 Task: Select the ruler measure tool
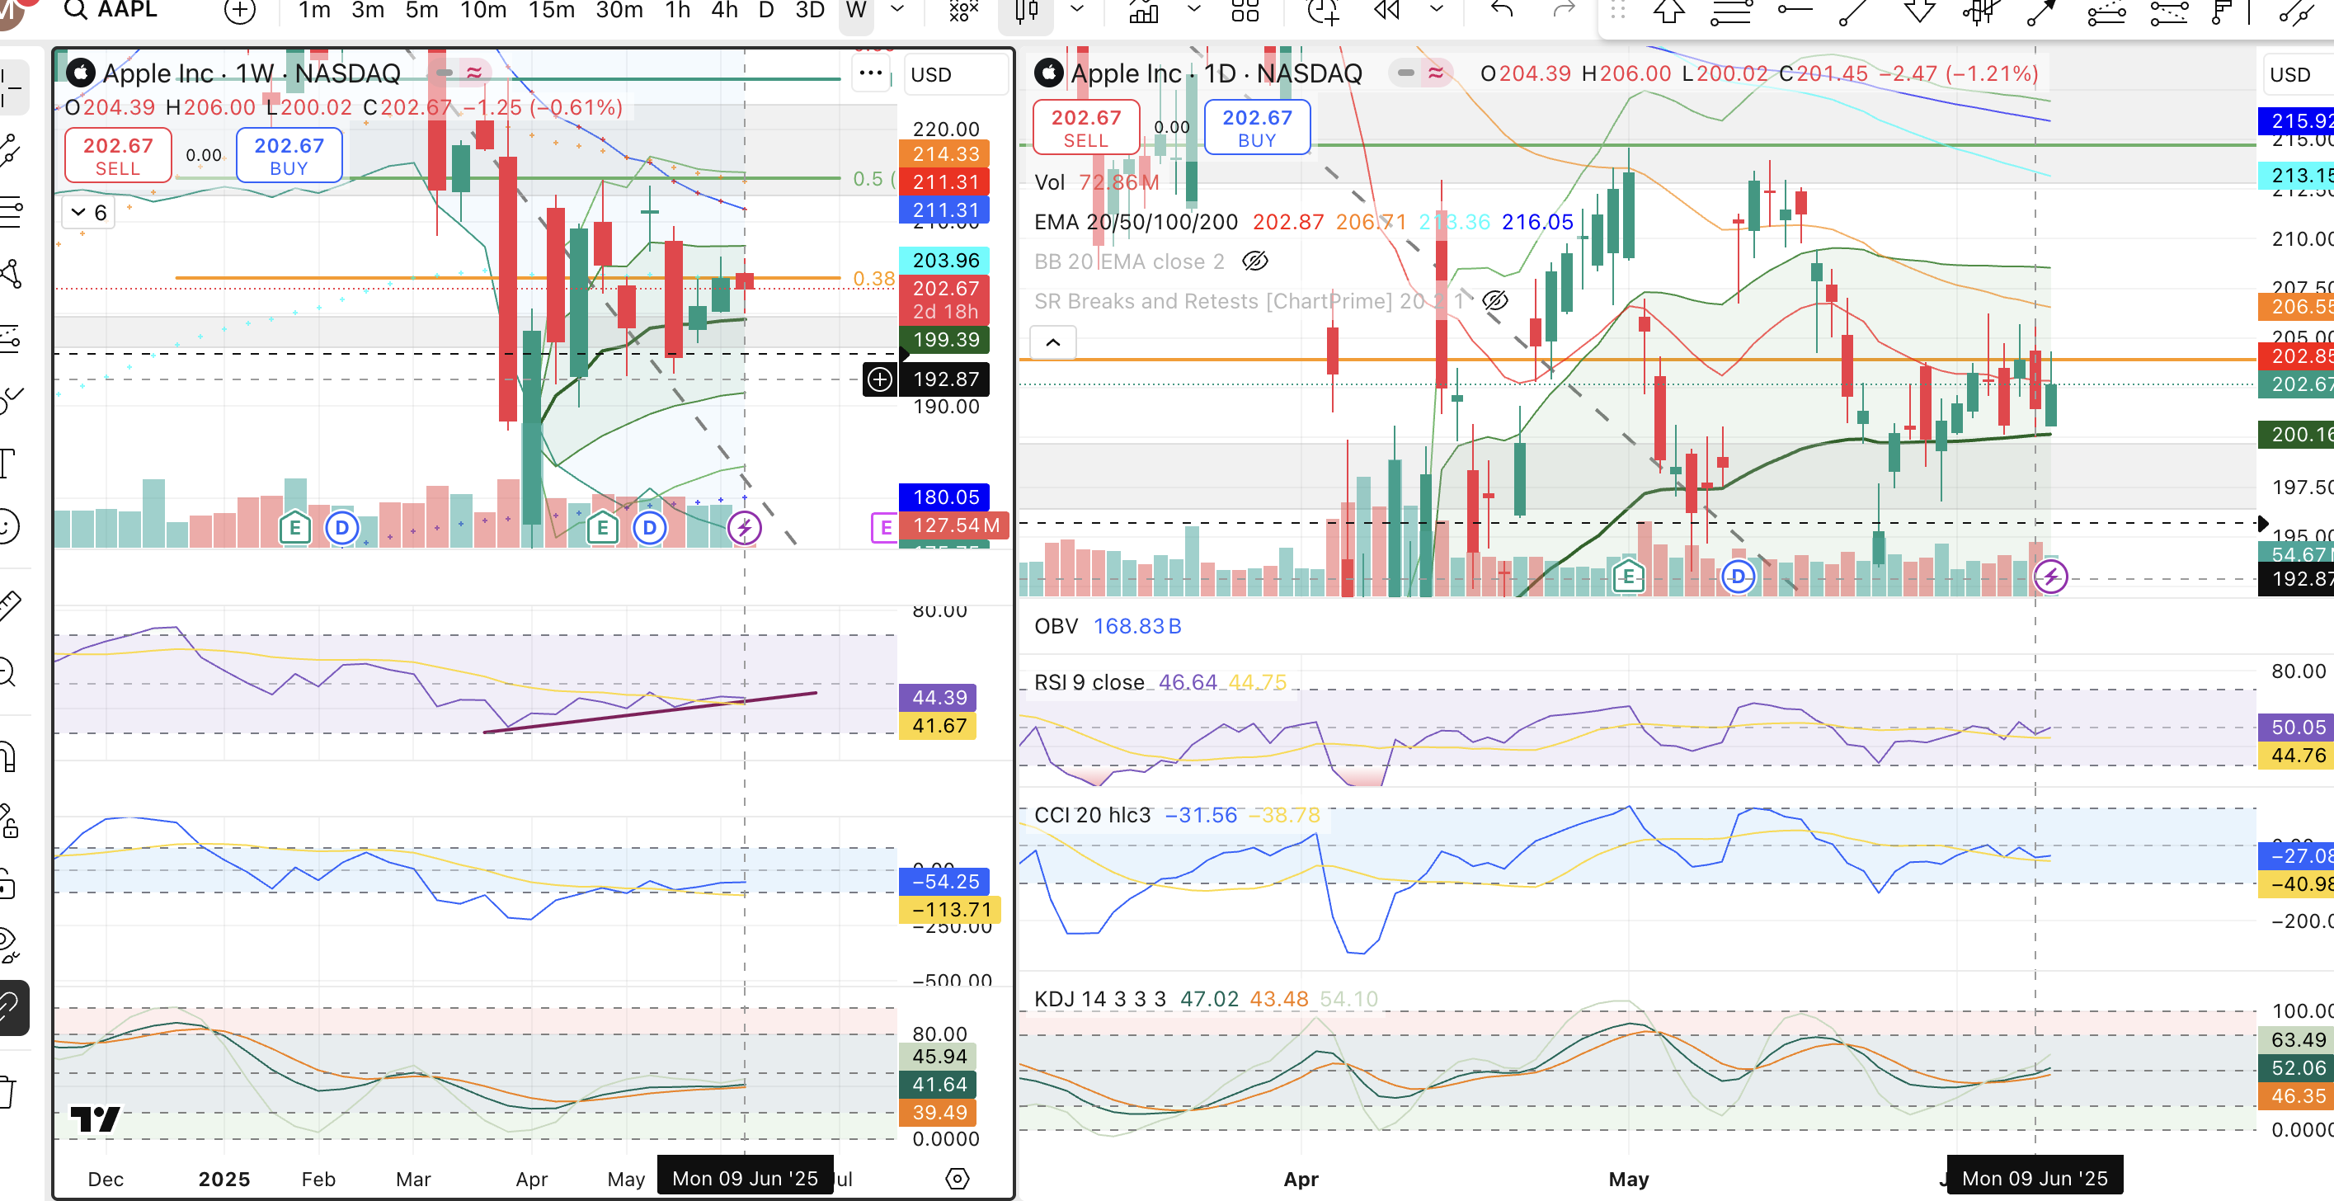9,605
